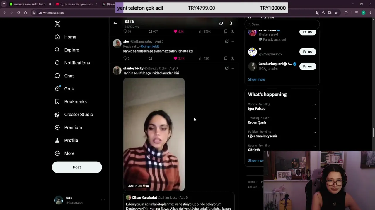Click the Grok icon in the sara header
Screen dimensions: 375x210
221,23
